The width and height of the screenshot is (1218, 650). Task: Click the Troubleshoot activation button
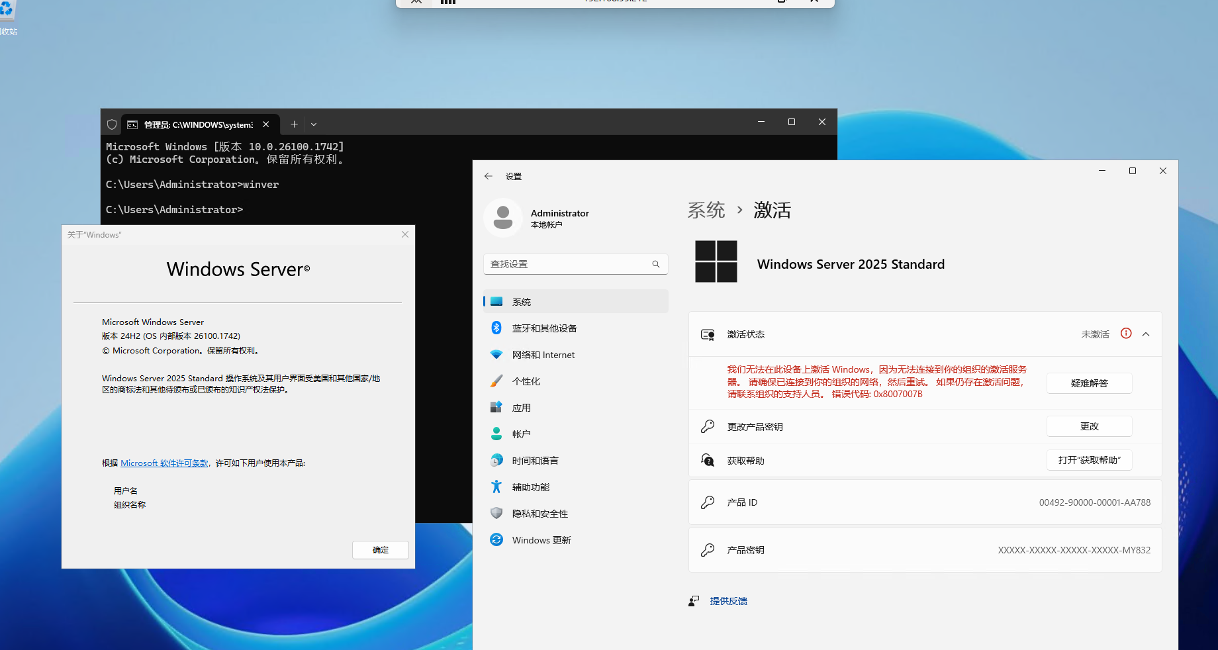tap(1089, 383)
